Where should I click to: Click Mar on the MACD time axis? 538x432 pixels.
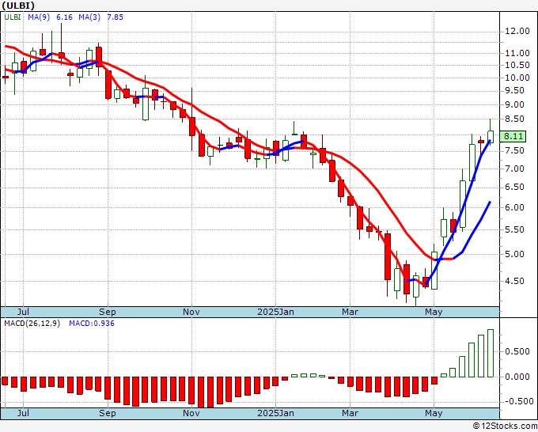[350, 413]
